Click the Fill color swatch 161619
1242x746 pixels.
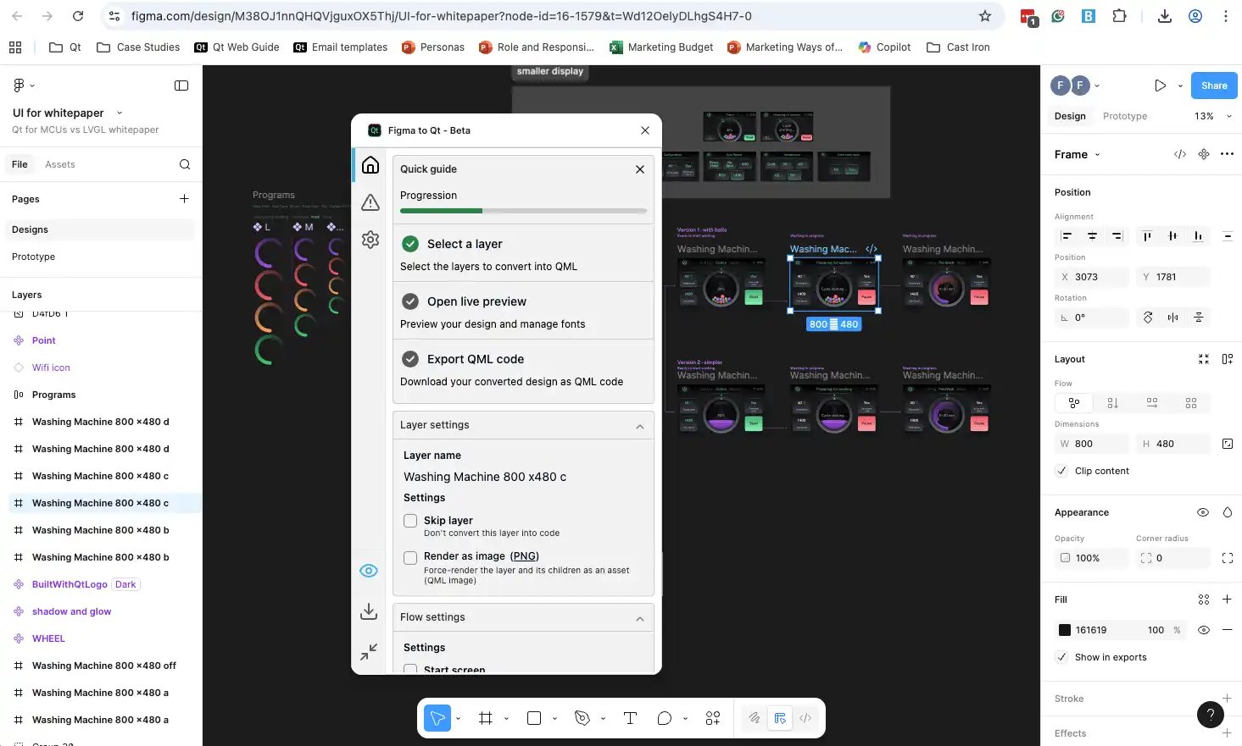tap(1064, 630)
